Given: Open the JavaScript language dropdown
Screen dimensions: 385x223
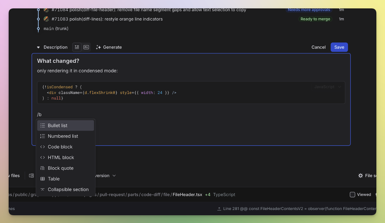Looking at the screenshot, I should click(x=327, y=87).
